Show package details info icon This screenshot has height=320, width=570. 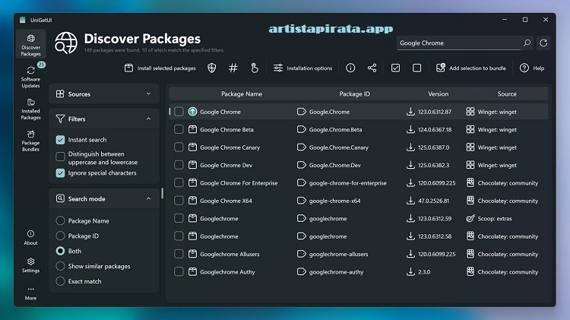coord(350,68)
